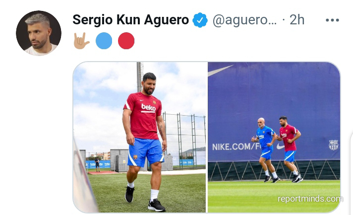
Task: Click the NIKE.COM text on the banner
Action: [x=231, y=147]
